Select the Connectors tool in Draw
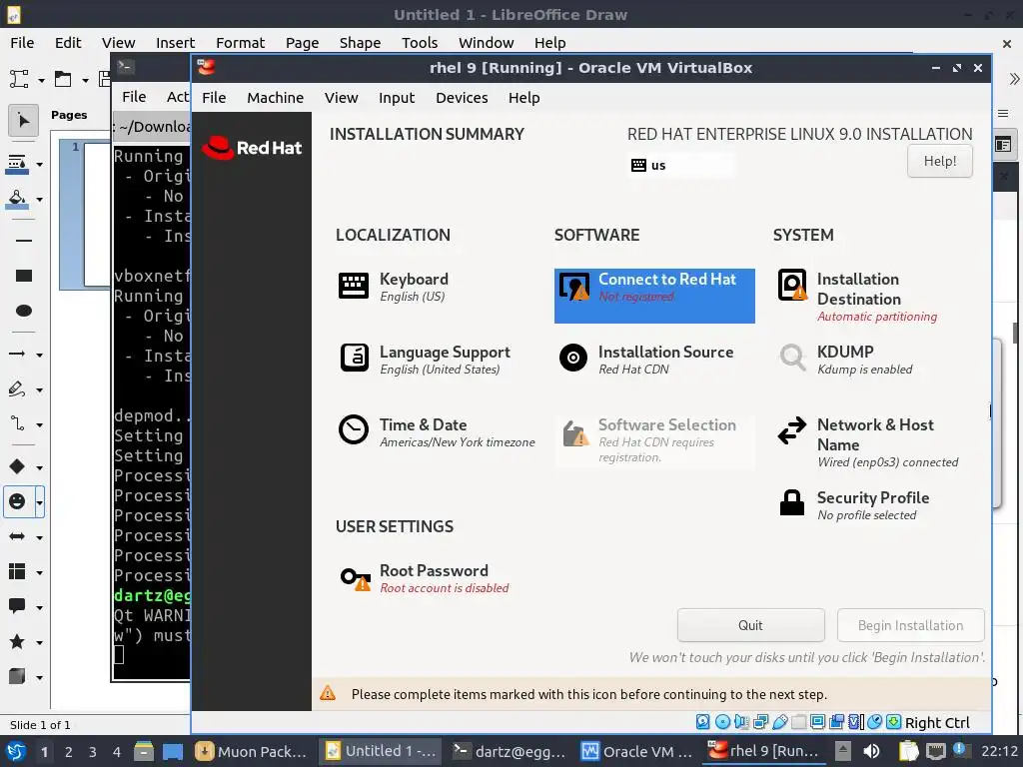Image resolution: width=1023 pixels, height=767 pixels. pyautogui.click(x=17, y=423)
